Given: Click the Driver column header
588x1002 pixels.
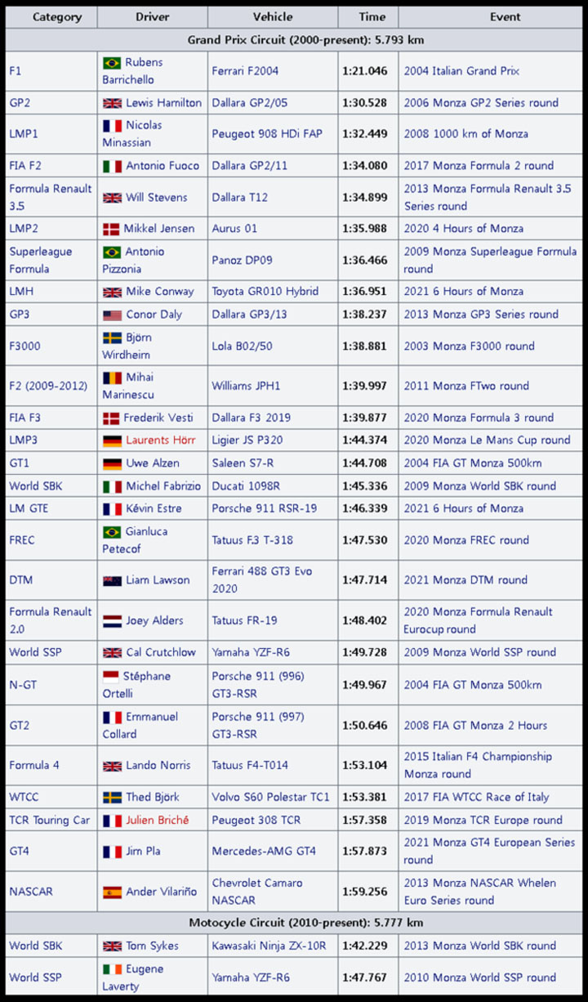Looking at the screenshot, I should tap(152, 17).
